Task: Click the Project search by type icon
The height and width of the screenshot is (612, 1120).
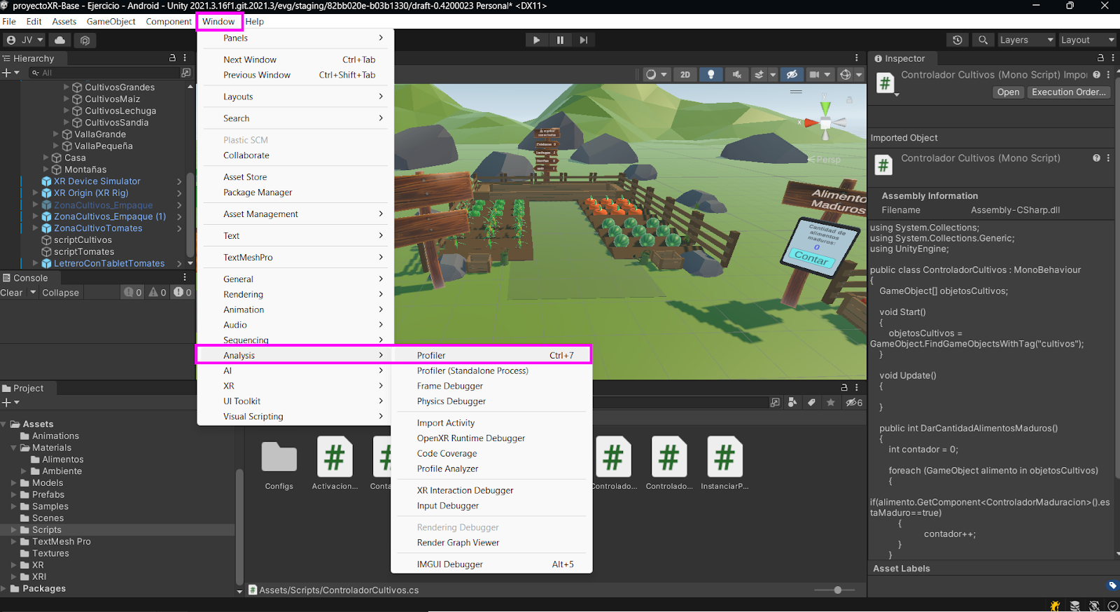Action: tap(792, 403)
